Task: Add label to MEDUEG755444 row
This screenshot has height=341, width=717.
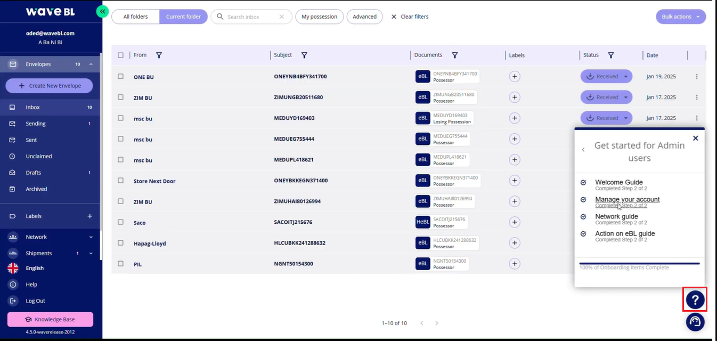Action: [x=515, y=139]
